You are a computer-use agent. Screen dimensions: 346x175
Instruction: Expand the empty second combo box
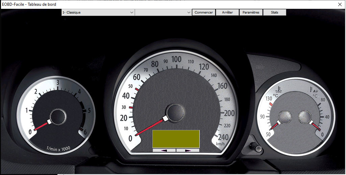tap(163, 13)
